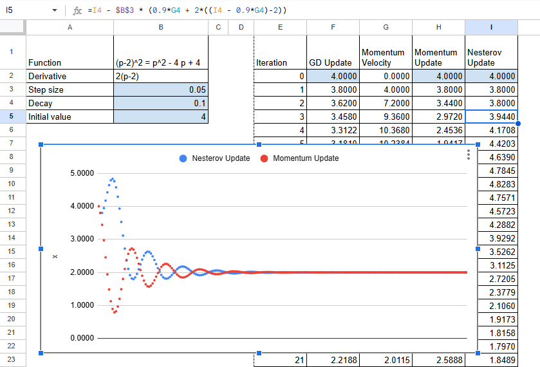Click the cell containing '2(p-2)'
Image resolution: width=540 pixels, height=367 pixels.
161,76
